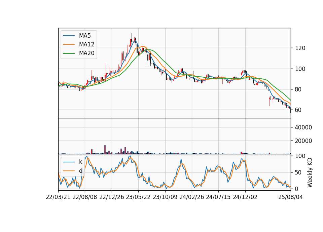Click the 23/10/09 date label

(165, 197)
